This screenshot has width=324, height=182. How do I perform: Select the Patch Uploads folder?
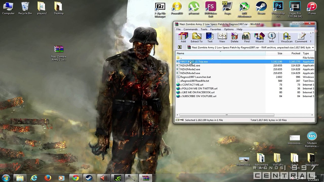point(295,161)
